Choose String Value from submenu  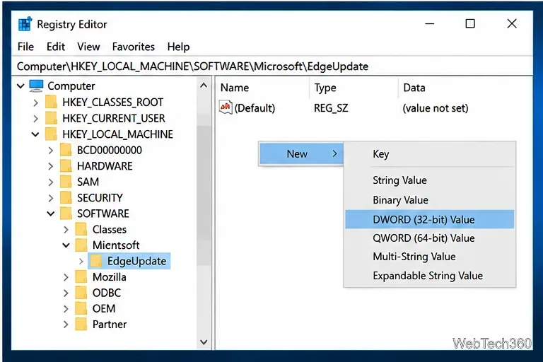429,180
